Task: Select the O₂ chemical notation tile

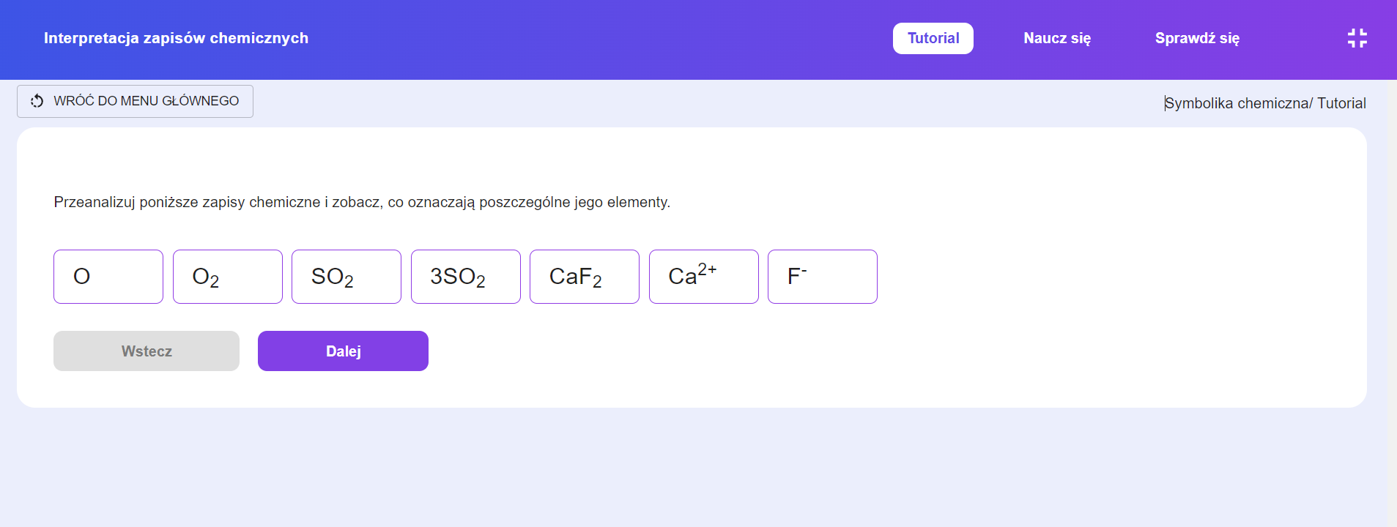Action: (227, 277)
